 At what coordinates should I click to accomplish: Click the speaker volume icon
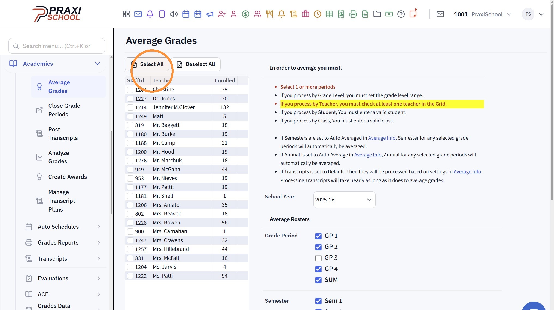click(174, 14)
